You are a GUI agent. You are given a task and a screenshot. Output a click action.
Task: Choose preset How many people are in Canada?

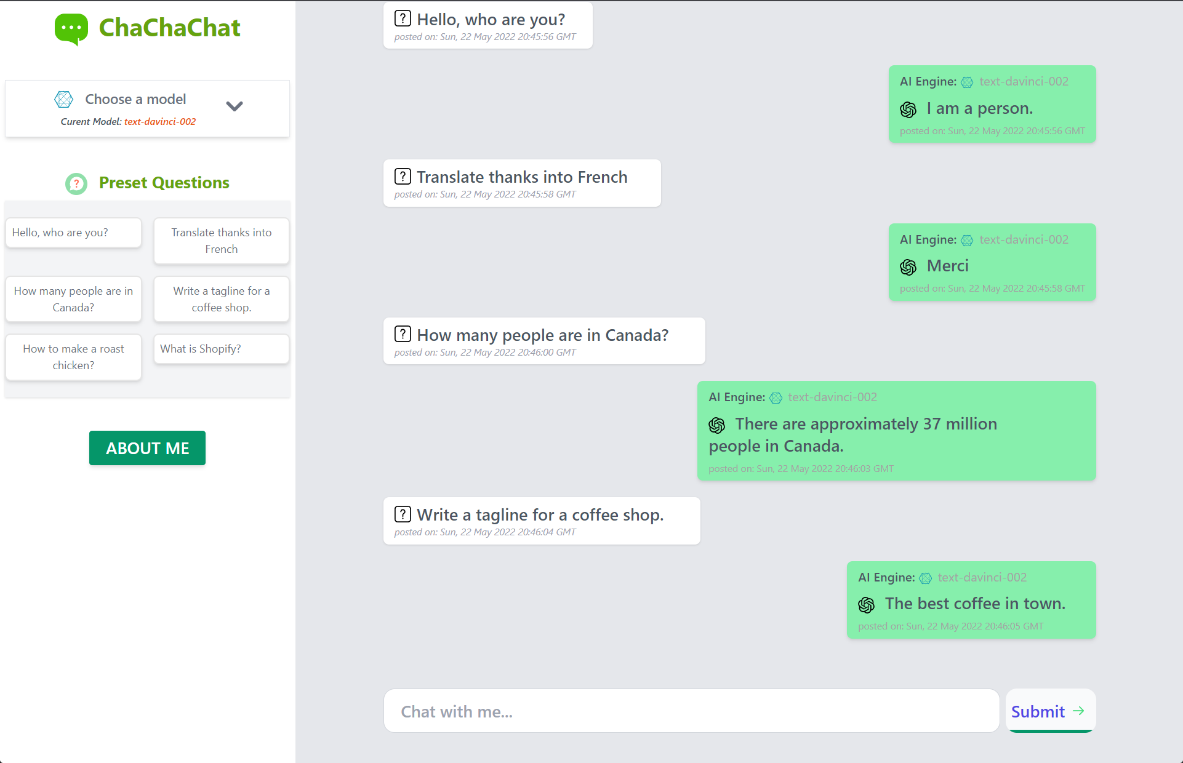point(73,299)
